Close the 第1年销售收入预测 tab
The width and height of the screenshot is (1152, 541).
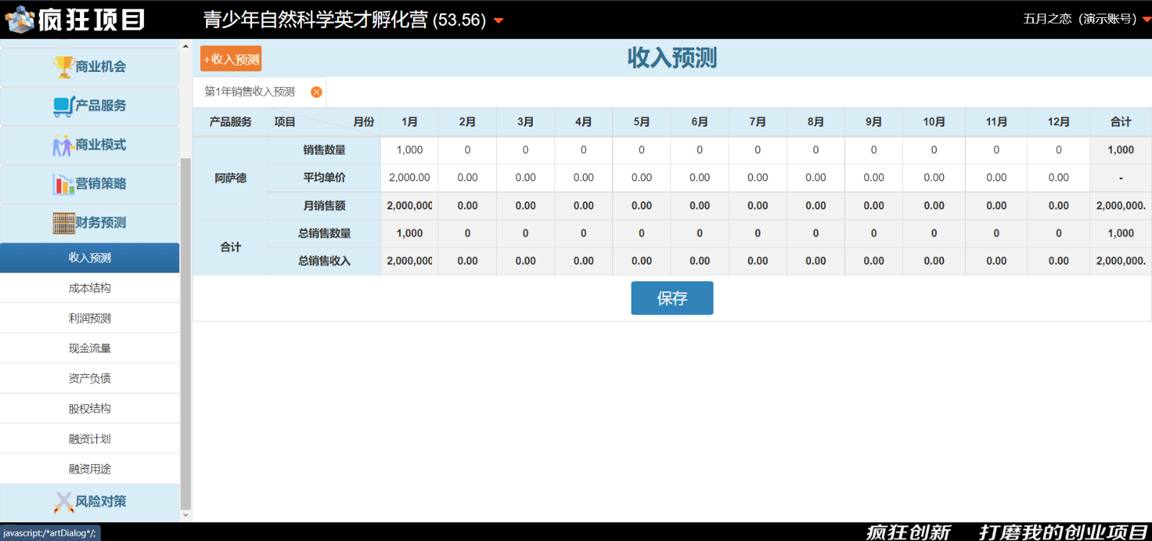click(x=316, y=92)
